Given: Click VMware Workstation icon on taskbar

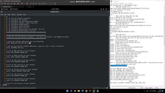Looking at the screenshot, I should coord(94,91).
